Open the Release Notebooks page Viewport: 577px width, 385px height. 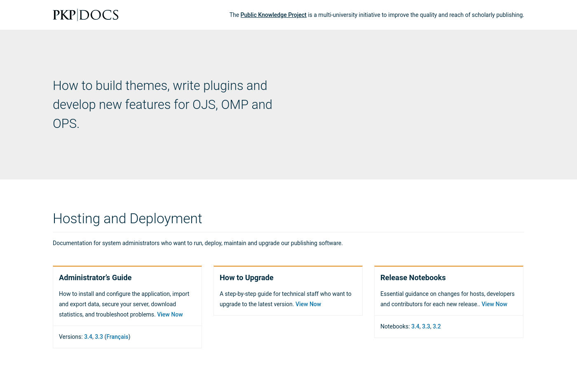click(x=413, y=278)
